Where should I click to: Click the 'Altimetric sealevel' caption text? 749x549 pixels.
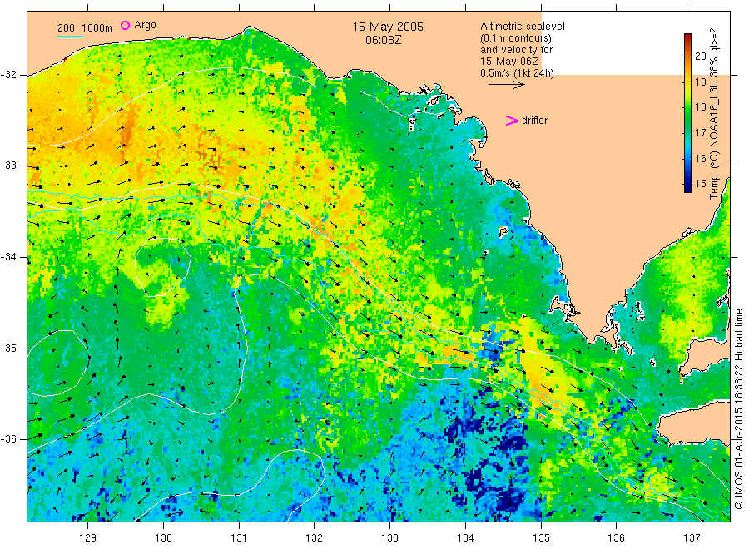(522, 27)
